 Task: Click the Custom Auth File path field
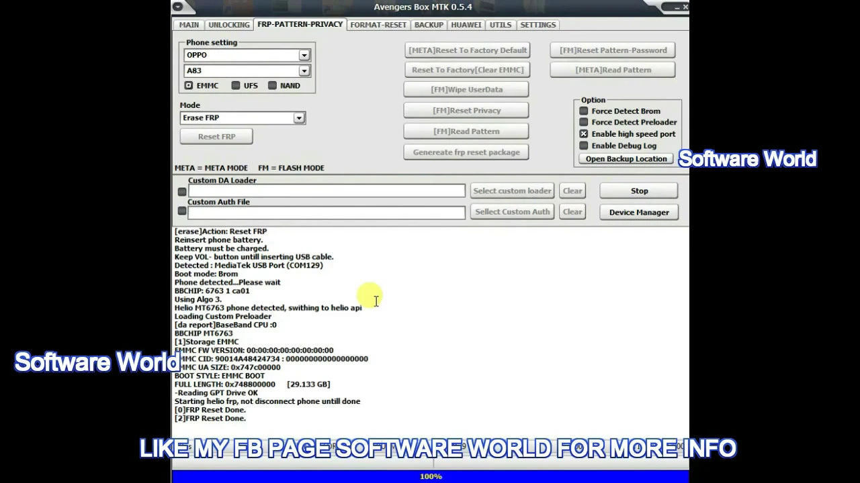(x=326, y=213)
